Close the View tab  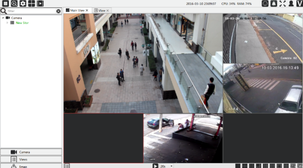click(x=108, y=11)
